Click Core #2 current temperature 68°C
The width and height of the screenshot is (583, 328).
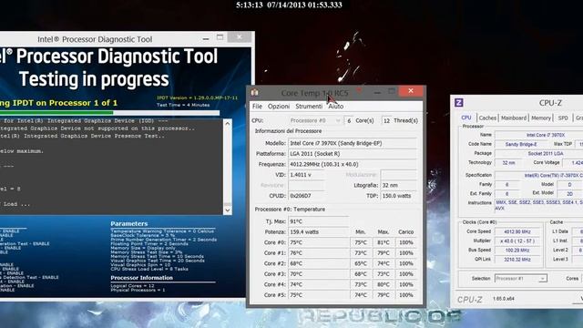(318, 263)
